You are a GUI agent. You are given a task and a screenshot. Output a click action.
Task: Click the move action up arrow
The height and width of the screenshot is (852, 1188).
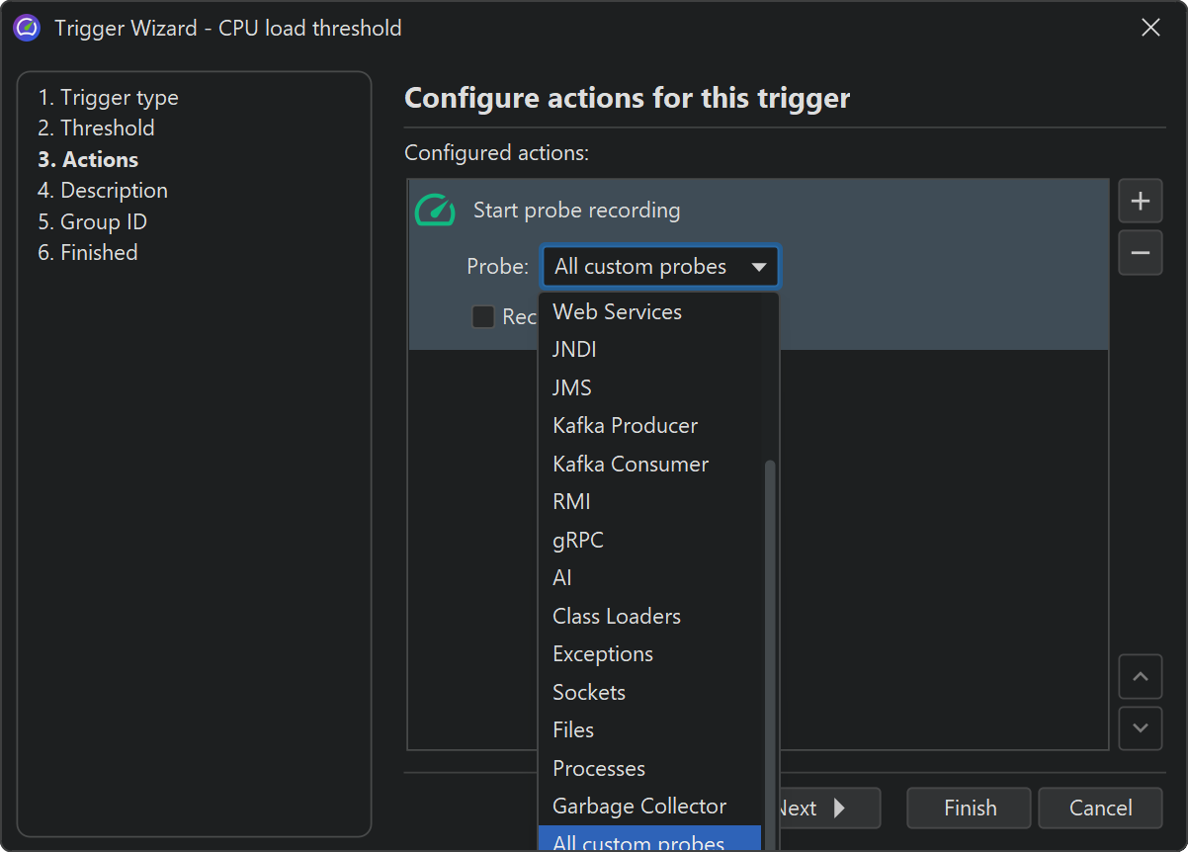(x=1140, y=677)
